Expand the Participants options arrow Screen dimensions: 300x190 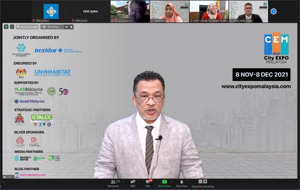[x=123, y=182]
